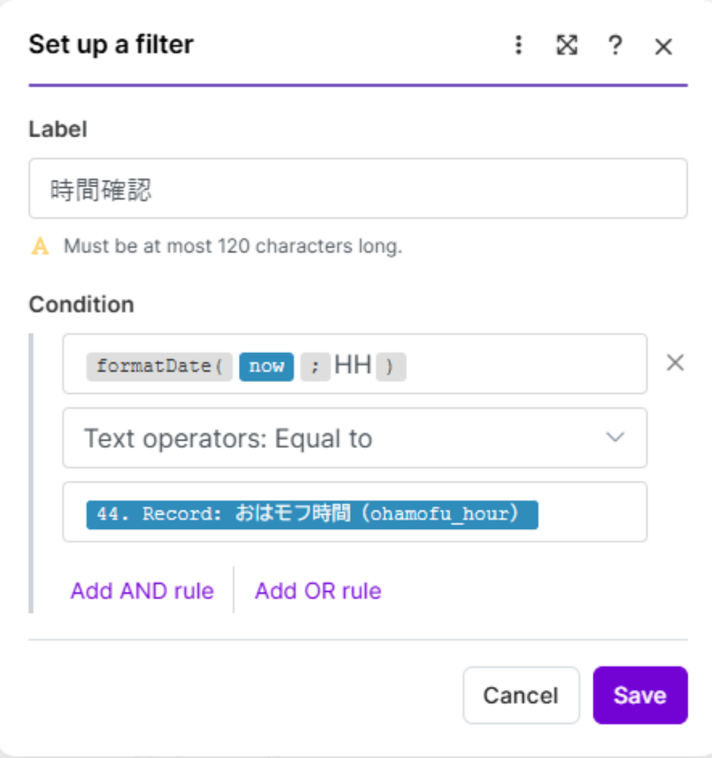Select the blue now variable pill
This screenshot has height=758, width=712.
pyautogui.click(x=266, y=366)
